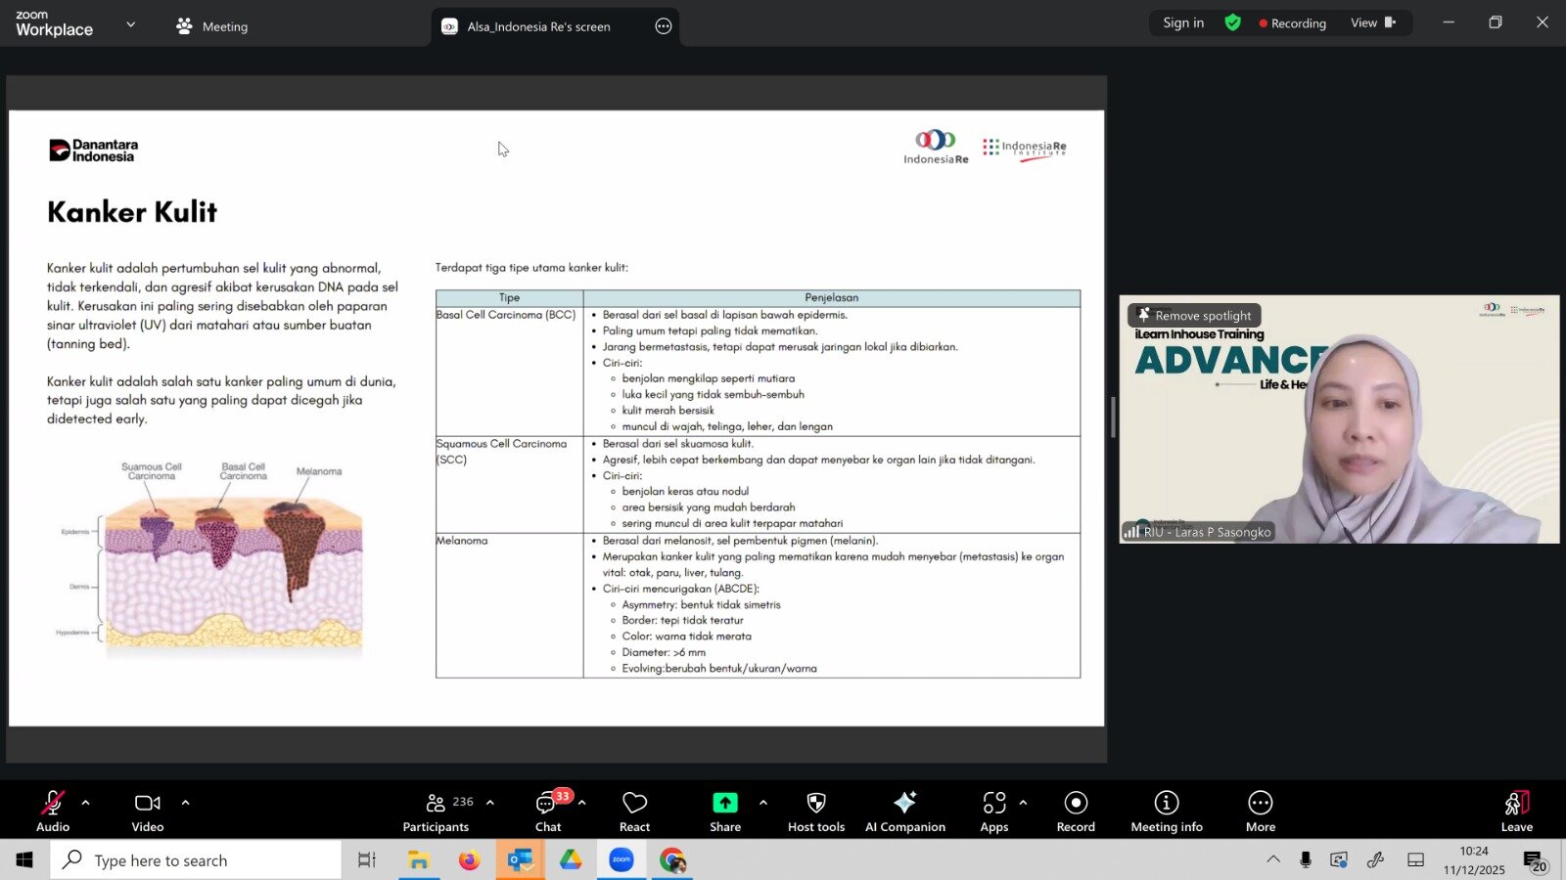Toggle the Video camera button
Viewport: 1566px width, 880px height.
pos(148,811)
